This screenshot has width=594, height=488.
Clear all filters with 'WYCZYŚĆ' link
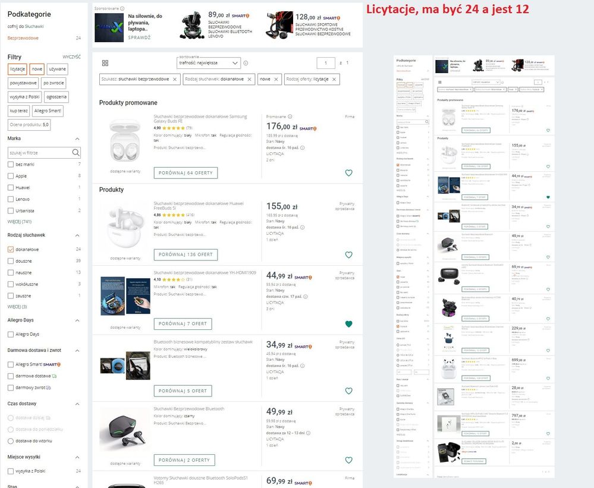click(x=71, y=57)
